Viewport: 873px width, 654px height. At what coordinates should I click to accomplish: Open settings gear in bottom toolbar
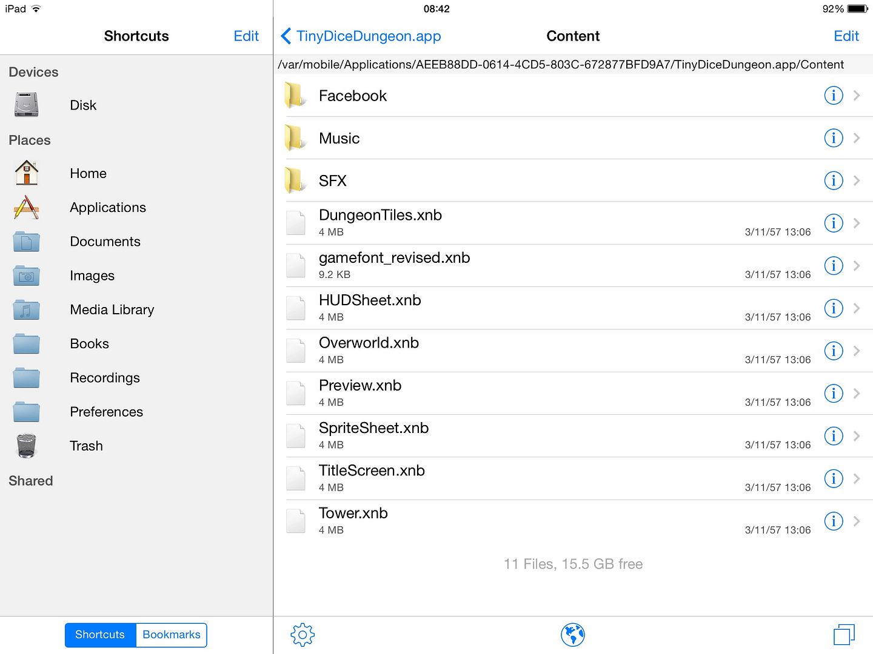(303, 635)
